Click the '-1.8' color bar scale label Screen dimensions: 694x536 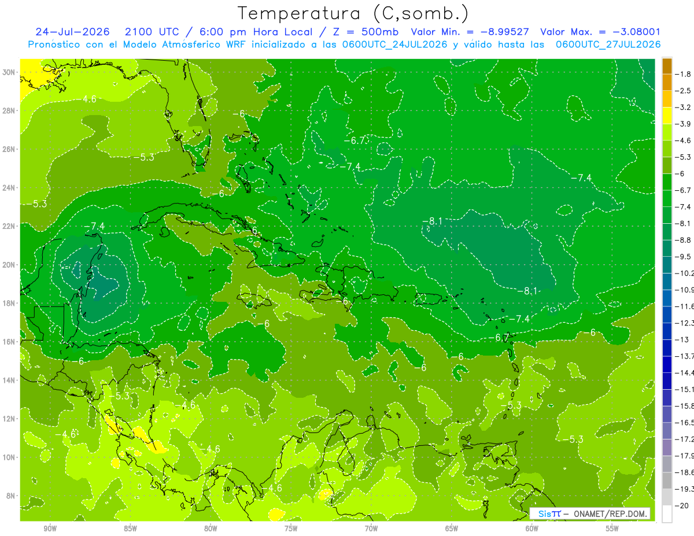coord(683,74)
